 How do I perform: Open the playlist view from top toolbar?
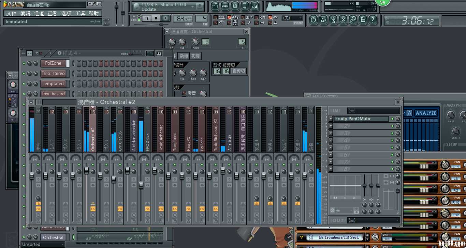(215, 6)
